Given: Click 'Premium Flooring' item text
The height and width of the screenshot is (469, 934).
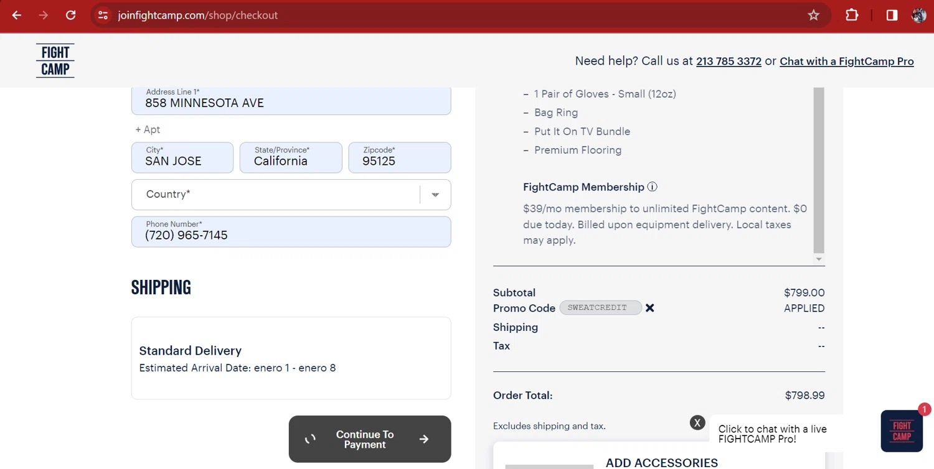Looking at the screenshot, I should click(578, 150).
